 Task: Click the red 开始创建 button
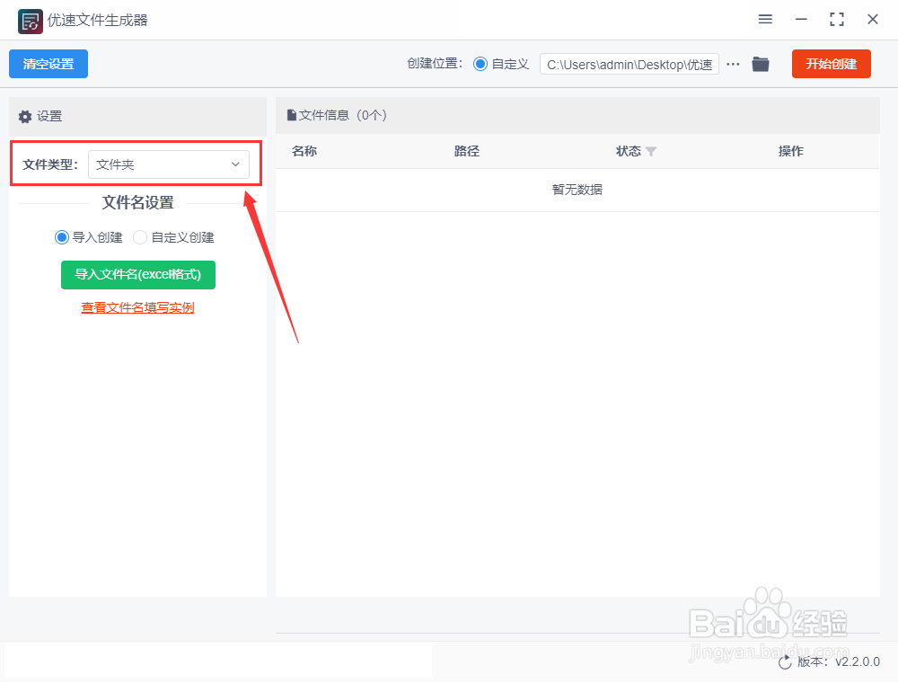[x=831, y=64]
